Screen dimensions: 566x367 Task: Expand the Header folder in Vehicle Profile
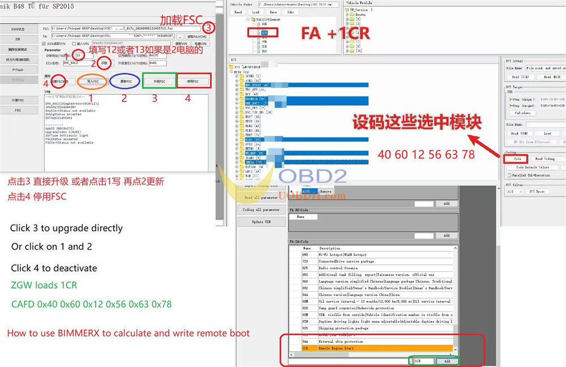348,15
